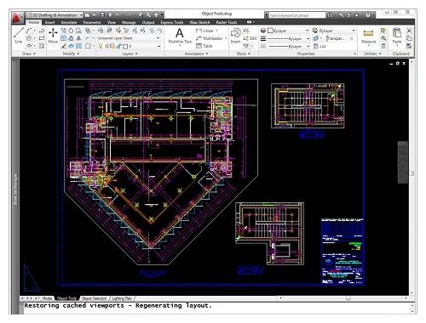426x323 pixels.
Task: Expand the Utilities panel
Action: pyautogui.click(x=372, y=54)
